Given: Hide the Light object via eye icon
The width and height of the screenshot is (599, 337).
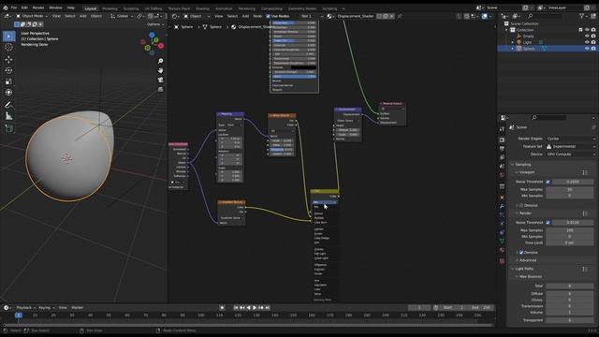Looking at the screenshot, I should pyautogui.click(x=587, y=42).
